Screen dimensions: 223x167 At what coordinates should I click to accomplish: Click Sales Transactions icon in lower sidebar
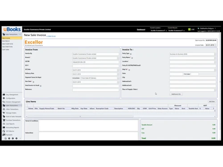[x=4, y=106]
